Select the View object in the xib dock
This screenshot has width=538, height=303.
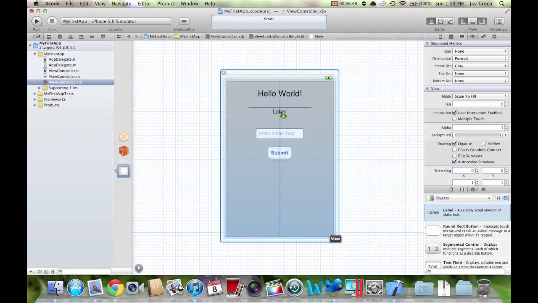click(x=124, y=171)
